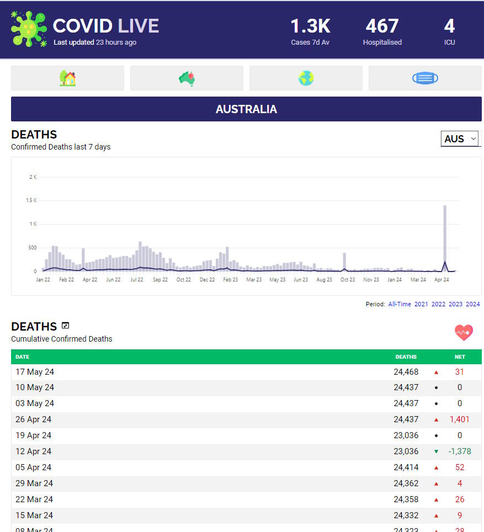
Task: Show chart period 2023
Action: click(x=455, y=304)
